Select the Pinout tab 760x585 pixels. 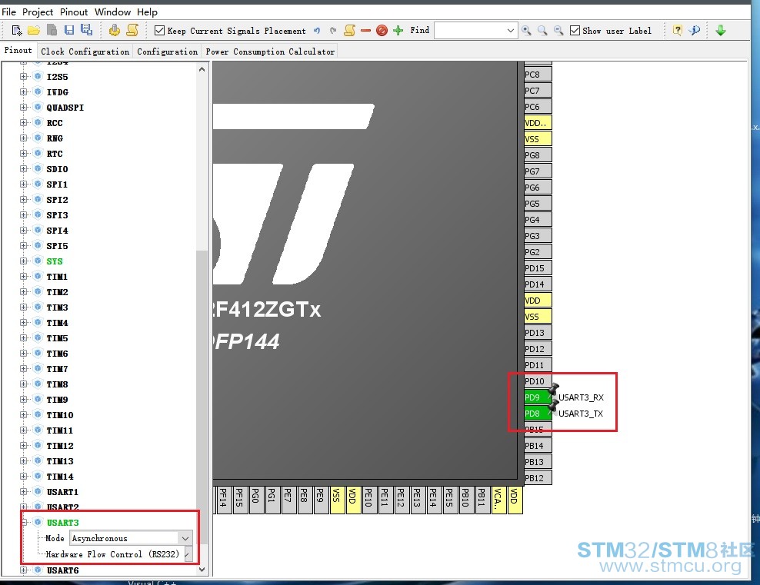click(x=18, y=51)
